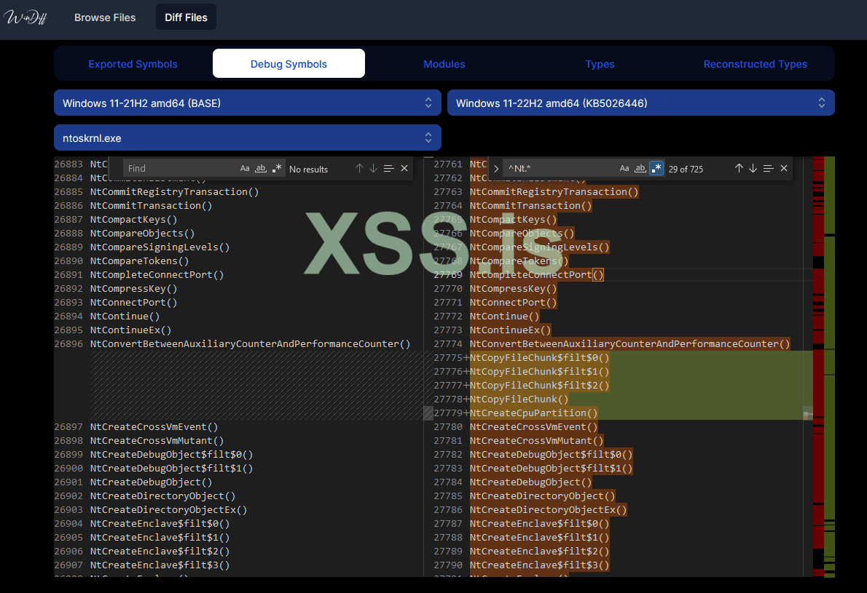Click NtCreateEnclave$filt$0() in right pane
867x593 pixels.
coord(539,523)
